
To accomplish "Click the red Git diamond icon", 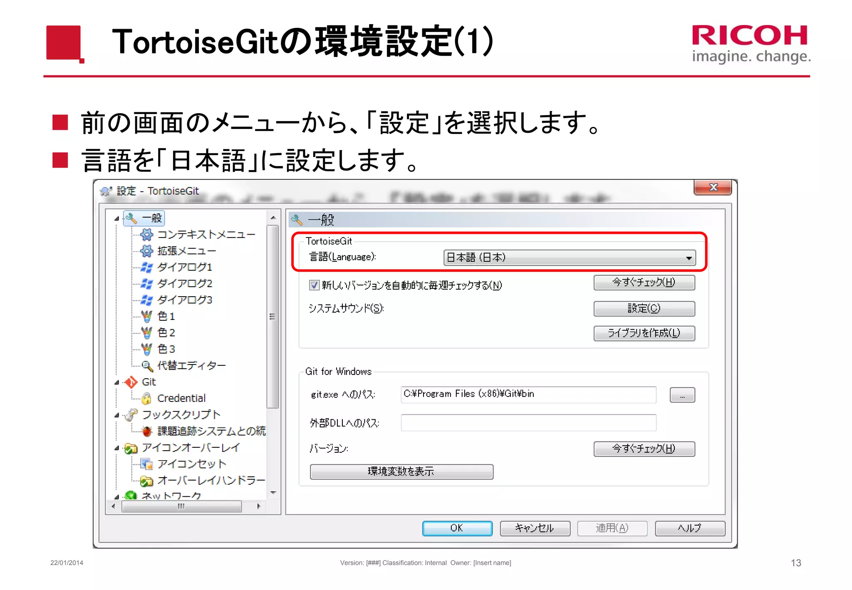I will coord(131,382).
